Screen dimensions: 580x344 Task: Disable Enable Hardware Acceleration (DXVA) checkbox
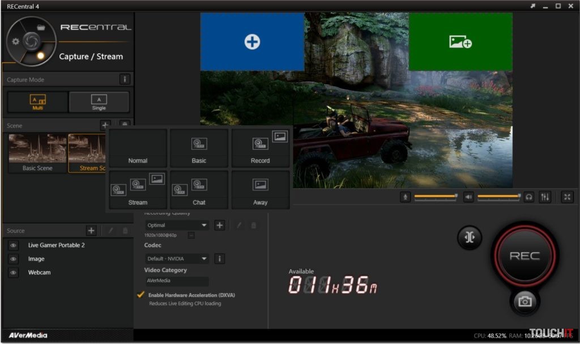[140, 295]
